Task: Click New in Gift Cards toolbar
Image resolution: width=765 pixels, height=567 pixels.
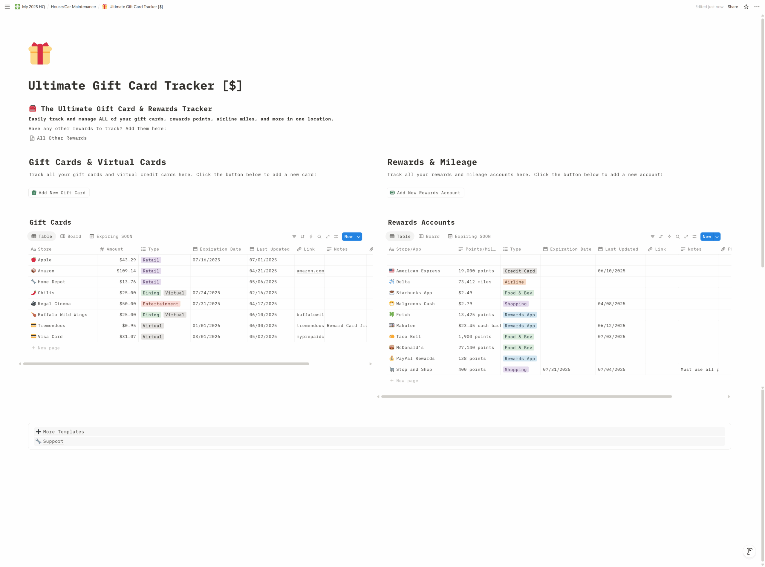Action: (x=348, y=237)
